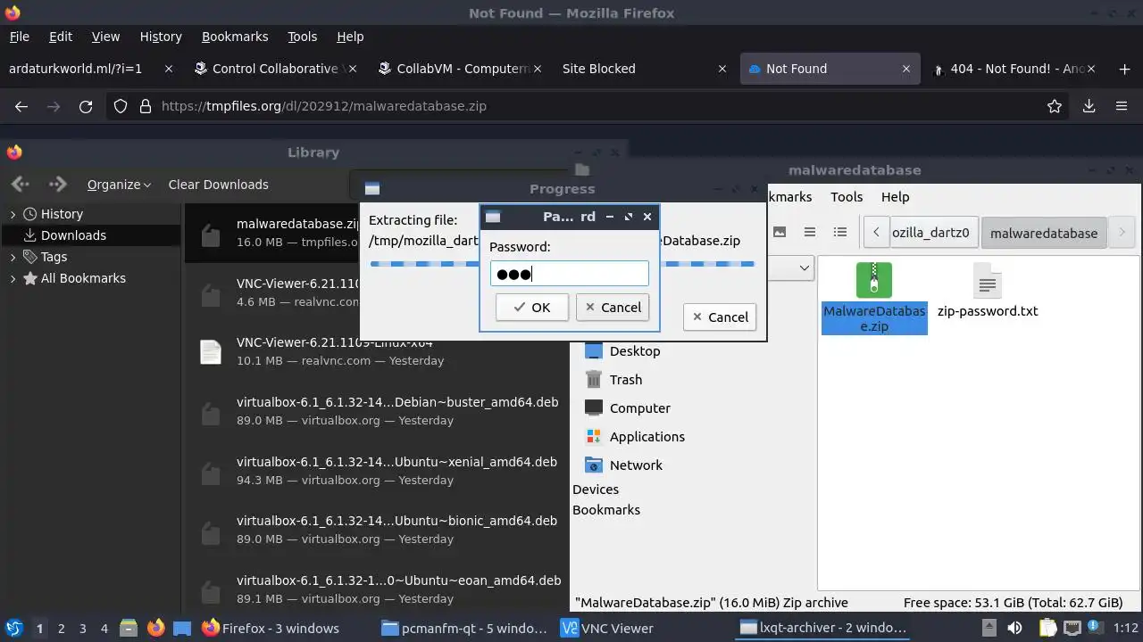Viewport: 1143px width, 642px height.
Task: Focus the Password input field
Action: point(569,273)
